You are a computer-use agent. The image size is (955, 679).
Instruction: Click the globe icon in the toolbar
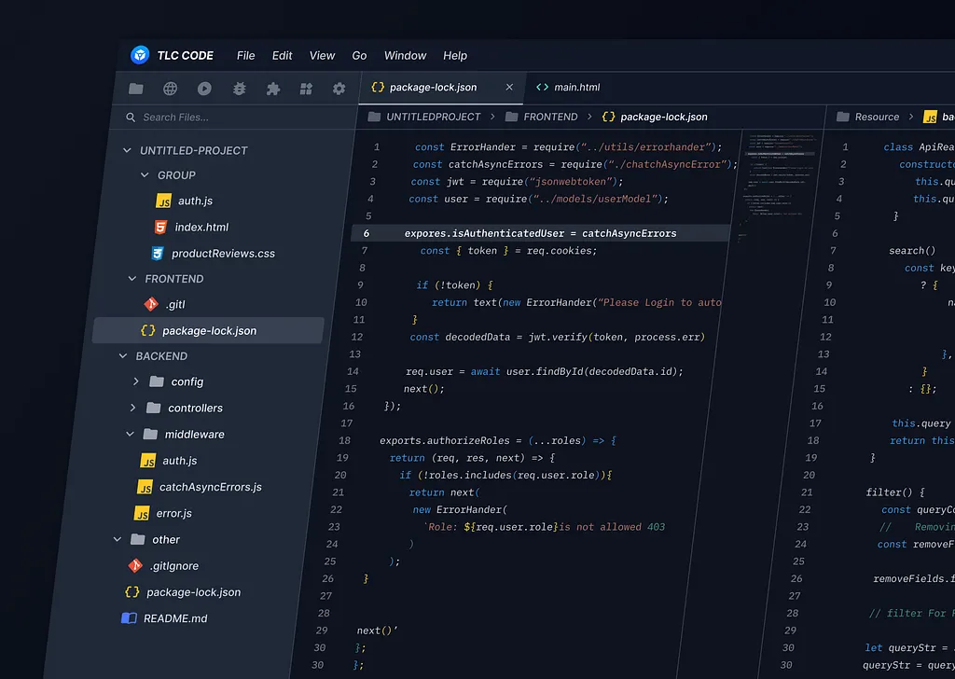[170, 89]
